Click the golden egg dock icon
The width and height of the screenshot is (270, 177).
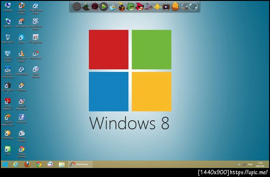pyautogui.click(x=175, y=7)
